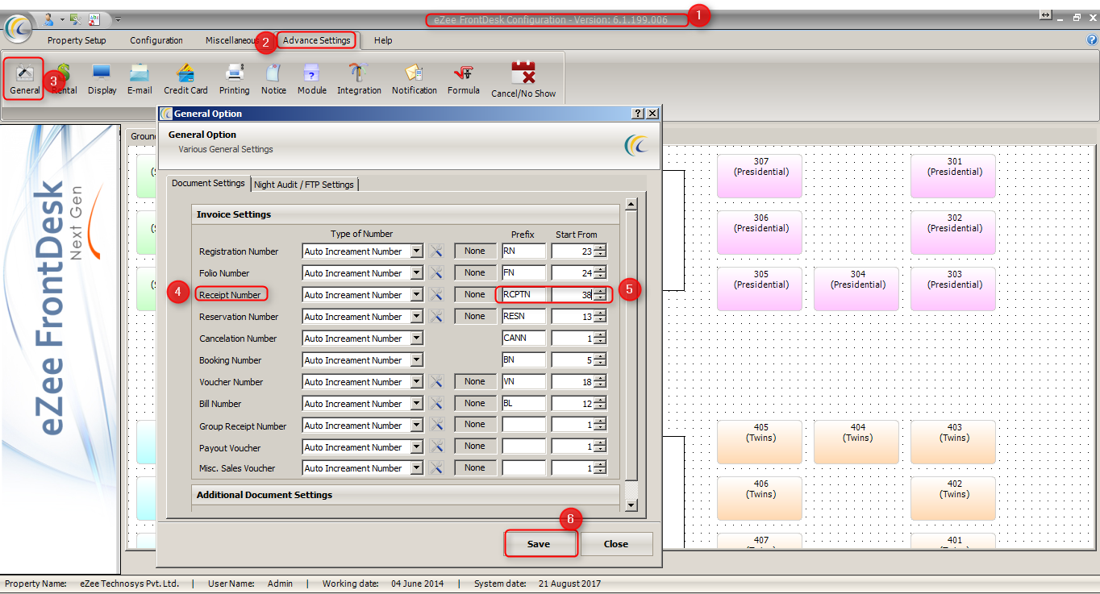Click Voucher Number tools icon
This screenshot has width=1100, height=594.
coord(436,381)
